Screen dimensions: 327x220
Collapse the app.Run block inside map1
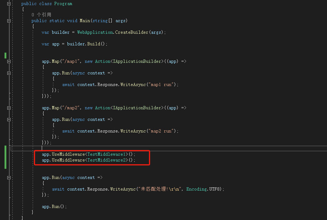(8, 73)
